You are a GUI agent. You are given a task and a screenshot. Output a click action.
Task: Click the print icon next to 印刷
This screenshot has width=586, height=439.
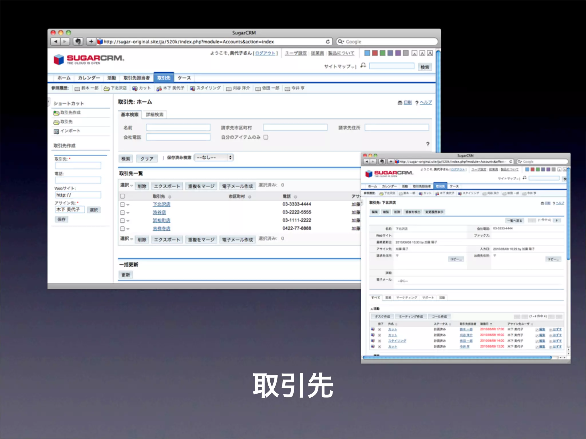(400, 103)
